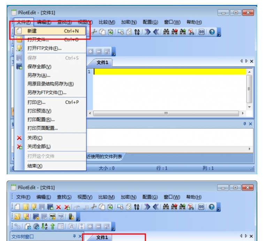
Task: Switch to the 文件1 tab in the lower window
Action: [x=102, y=237]
